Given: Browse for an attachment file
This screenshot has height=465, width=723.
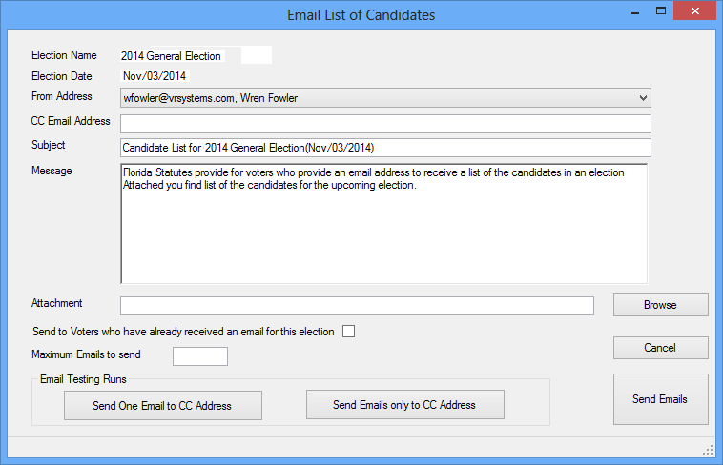Looking at the screenshot, I should coord(660,305).
